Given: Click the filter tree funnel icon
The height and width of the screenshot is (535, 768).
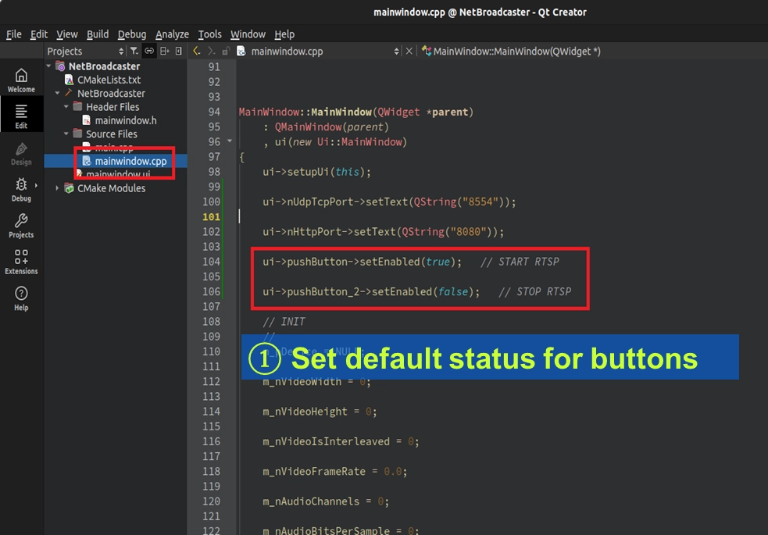Looking at the screenshot, I should pos(134,51).
